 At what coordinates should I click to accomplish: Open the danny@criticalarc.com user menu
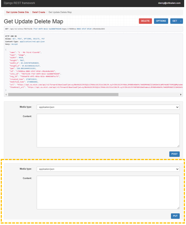(169, 3)
